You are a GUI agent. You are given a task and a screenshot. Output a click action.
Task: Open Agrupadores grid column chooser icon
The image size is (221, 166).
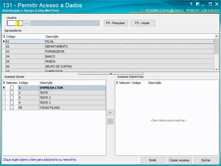(4, 37)
